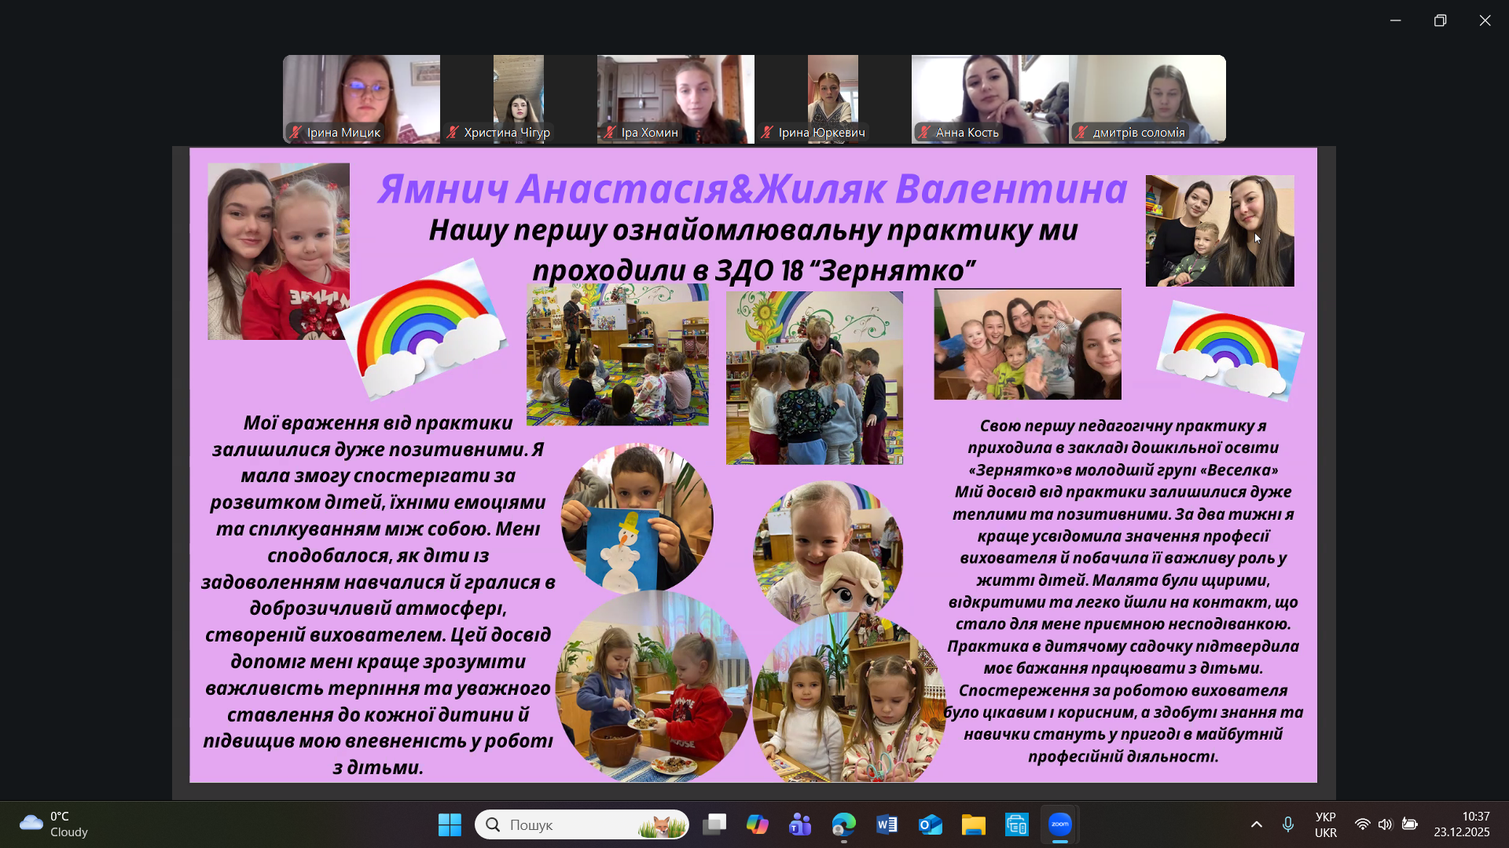The image size is (1509, 848).
Task: Toggle microphone tray indicator
Action: click(1287, 824)
